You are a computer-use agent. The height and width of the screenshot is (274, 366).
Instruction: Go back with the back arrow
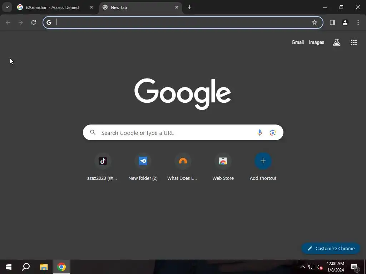coord(8,22)
